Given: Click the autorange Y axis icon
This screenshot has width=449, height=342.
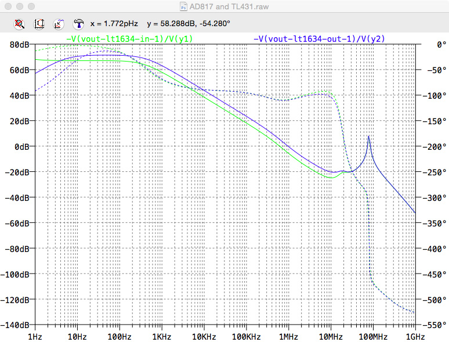Looking at the screenshot, I should 39,24.
